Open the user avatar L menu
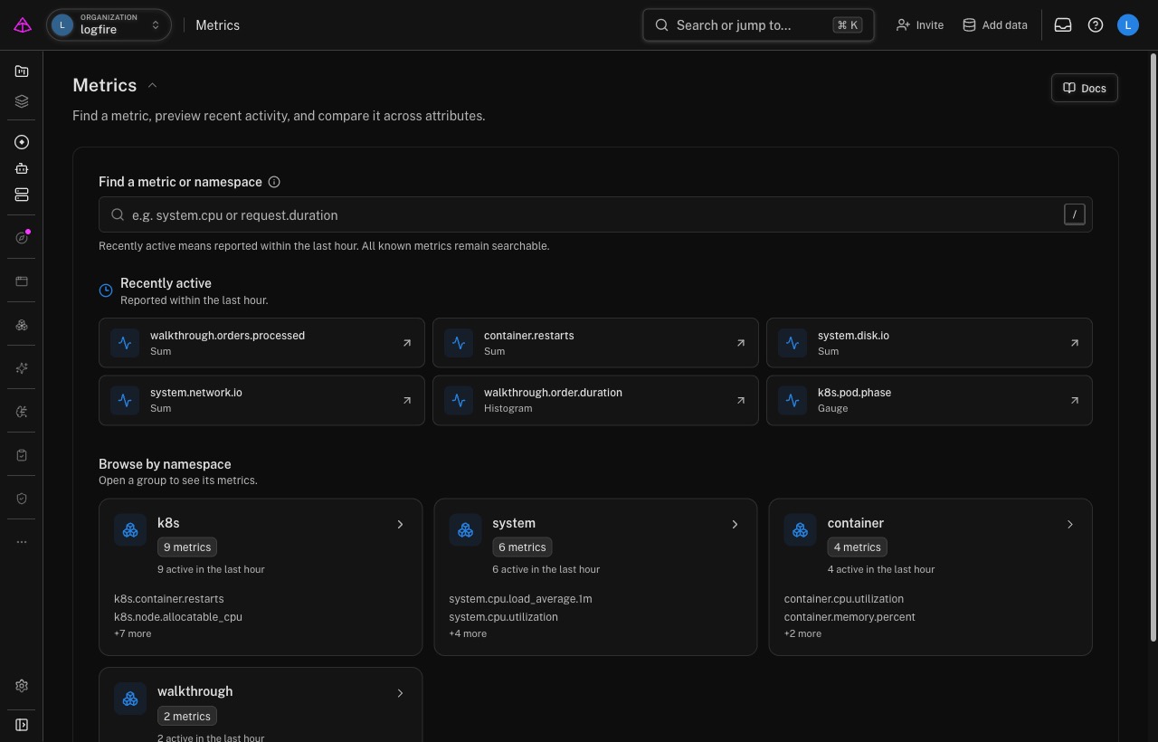Viewport: 1158px width, 742px height. coord(1127,25)
